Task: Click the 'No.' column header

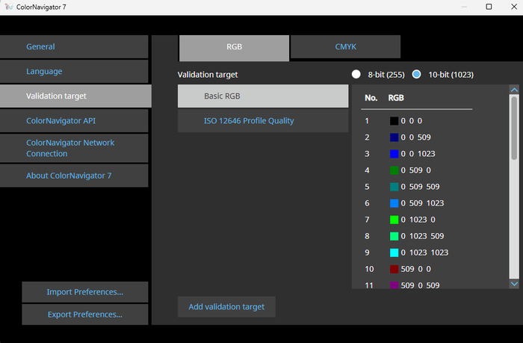Action: point(371,98)
